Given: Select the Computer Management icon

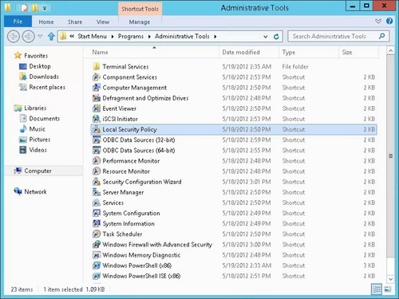Looking at the screenshot, I should point(97,88).
